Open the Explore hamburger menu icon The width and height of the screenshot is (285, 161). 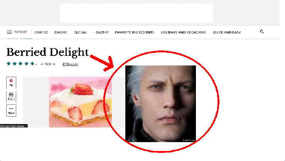[x=9, y=32]
